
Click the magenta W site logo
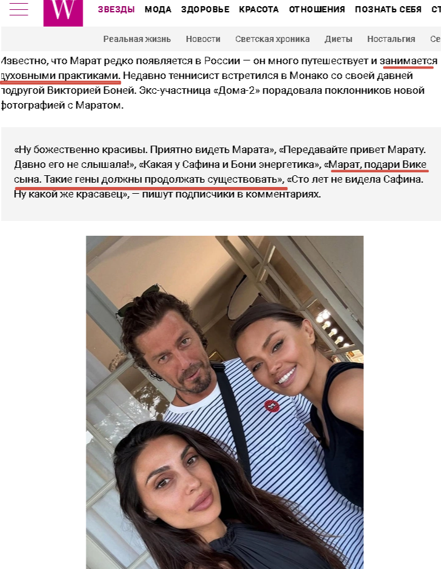click(x=63, y=13)
